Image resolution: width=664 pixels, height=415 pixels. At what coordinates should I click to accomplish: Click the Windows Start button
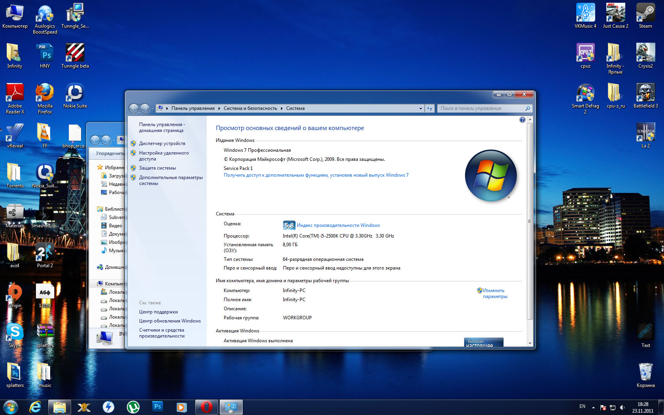(10, 407)
